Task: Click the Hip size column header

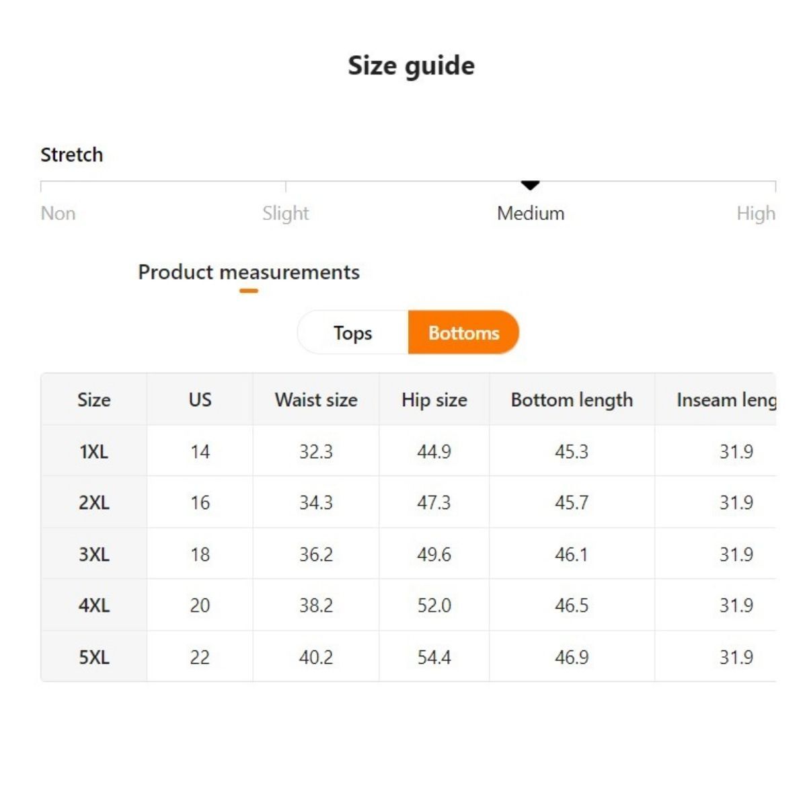Action: click(x=434, y=400)
